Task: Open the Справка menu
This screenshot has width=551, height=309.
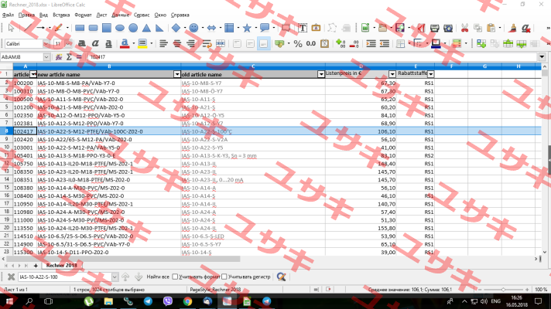Action: 180,15
